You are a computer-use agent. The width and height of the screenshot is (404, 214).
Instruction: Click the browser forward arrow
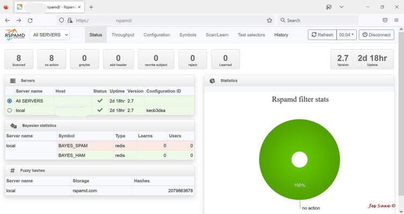coord(19,20)
